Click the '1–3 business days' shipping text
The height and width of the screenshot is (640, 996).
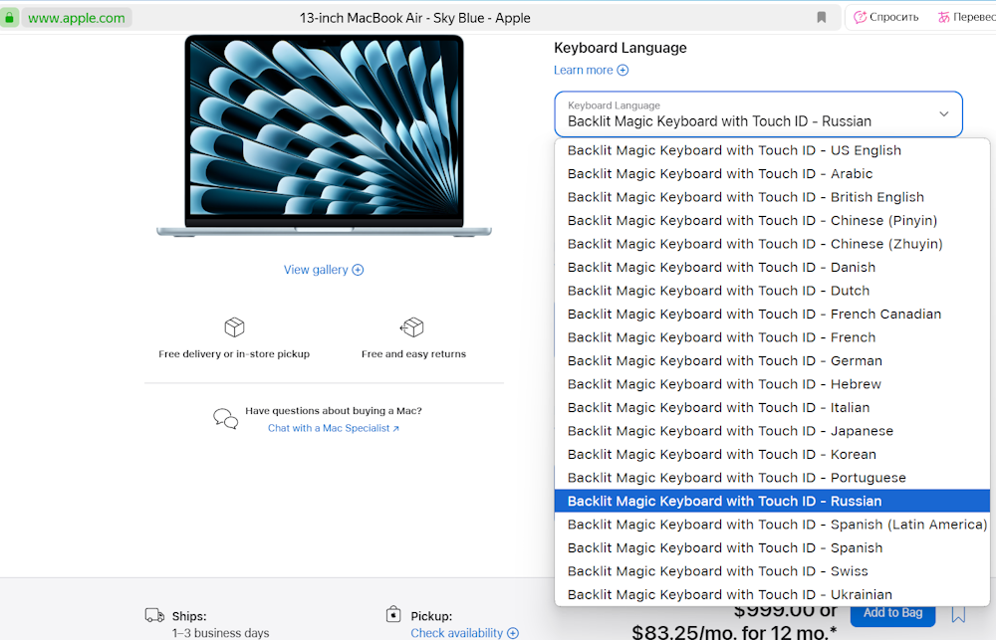tap(220, 633)
